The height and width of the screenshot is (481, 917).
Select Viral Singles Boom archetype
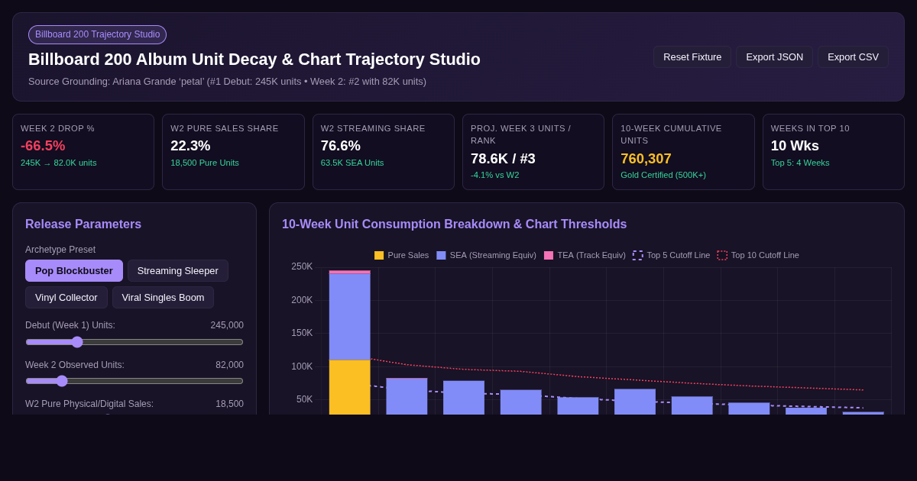(x=163, y=297)
